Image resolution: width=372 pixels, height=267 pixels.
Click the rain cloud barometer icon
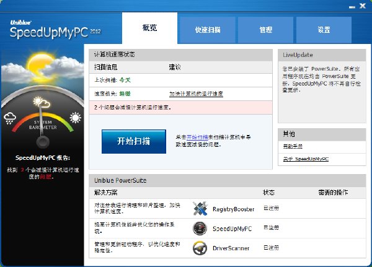[x=10, y=118]
